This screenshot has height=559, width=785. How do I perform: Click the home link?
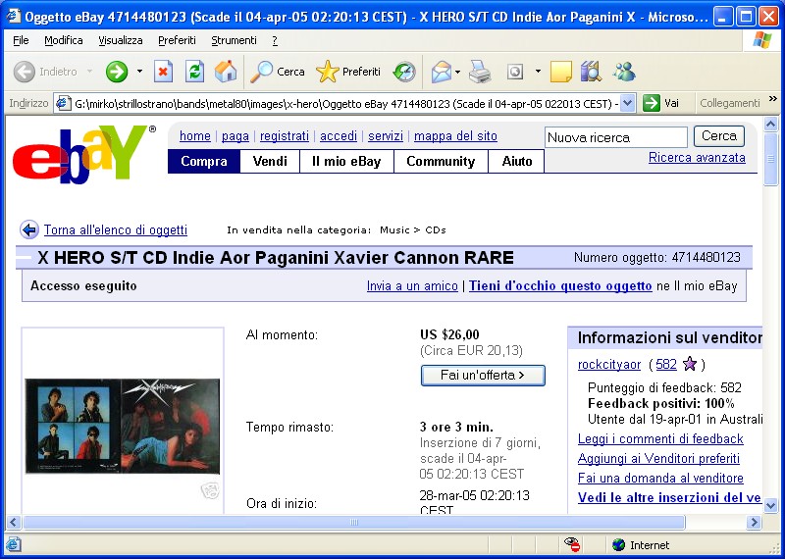(x=194, y=135)
